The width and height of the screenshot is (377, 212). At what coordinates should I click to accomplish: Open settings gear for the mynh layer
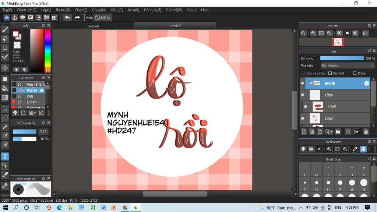[366, 83]
